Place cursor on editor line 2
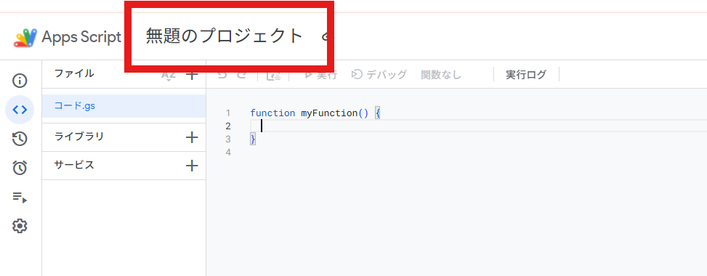The height and width of the screenshot is (276, 707). pyautogui.click(x=478, y=126)
